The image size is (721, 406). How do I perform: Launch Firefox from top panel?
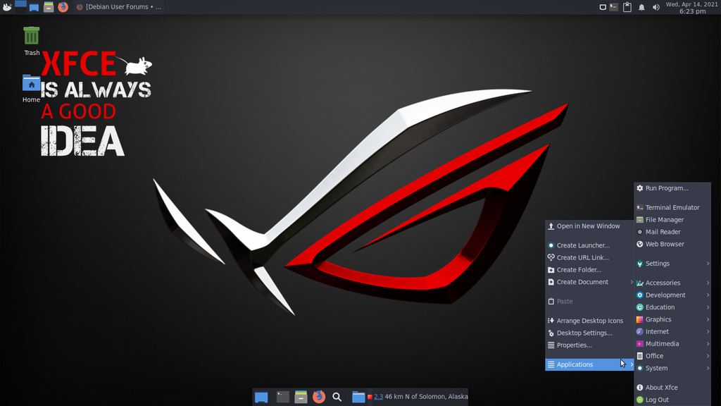[x=63, y=7]
